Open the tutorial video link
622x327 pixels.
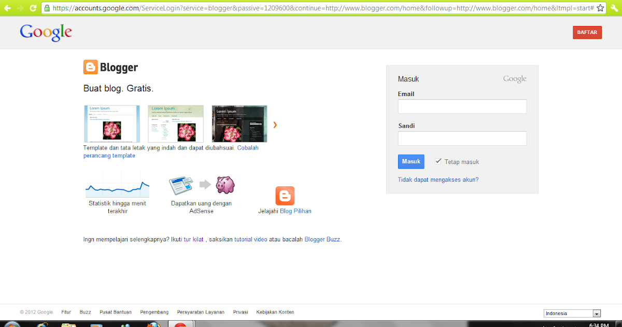pyautogui.click(x=251, y=239)
